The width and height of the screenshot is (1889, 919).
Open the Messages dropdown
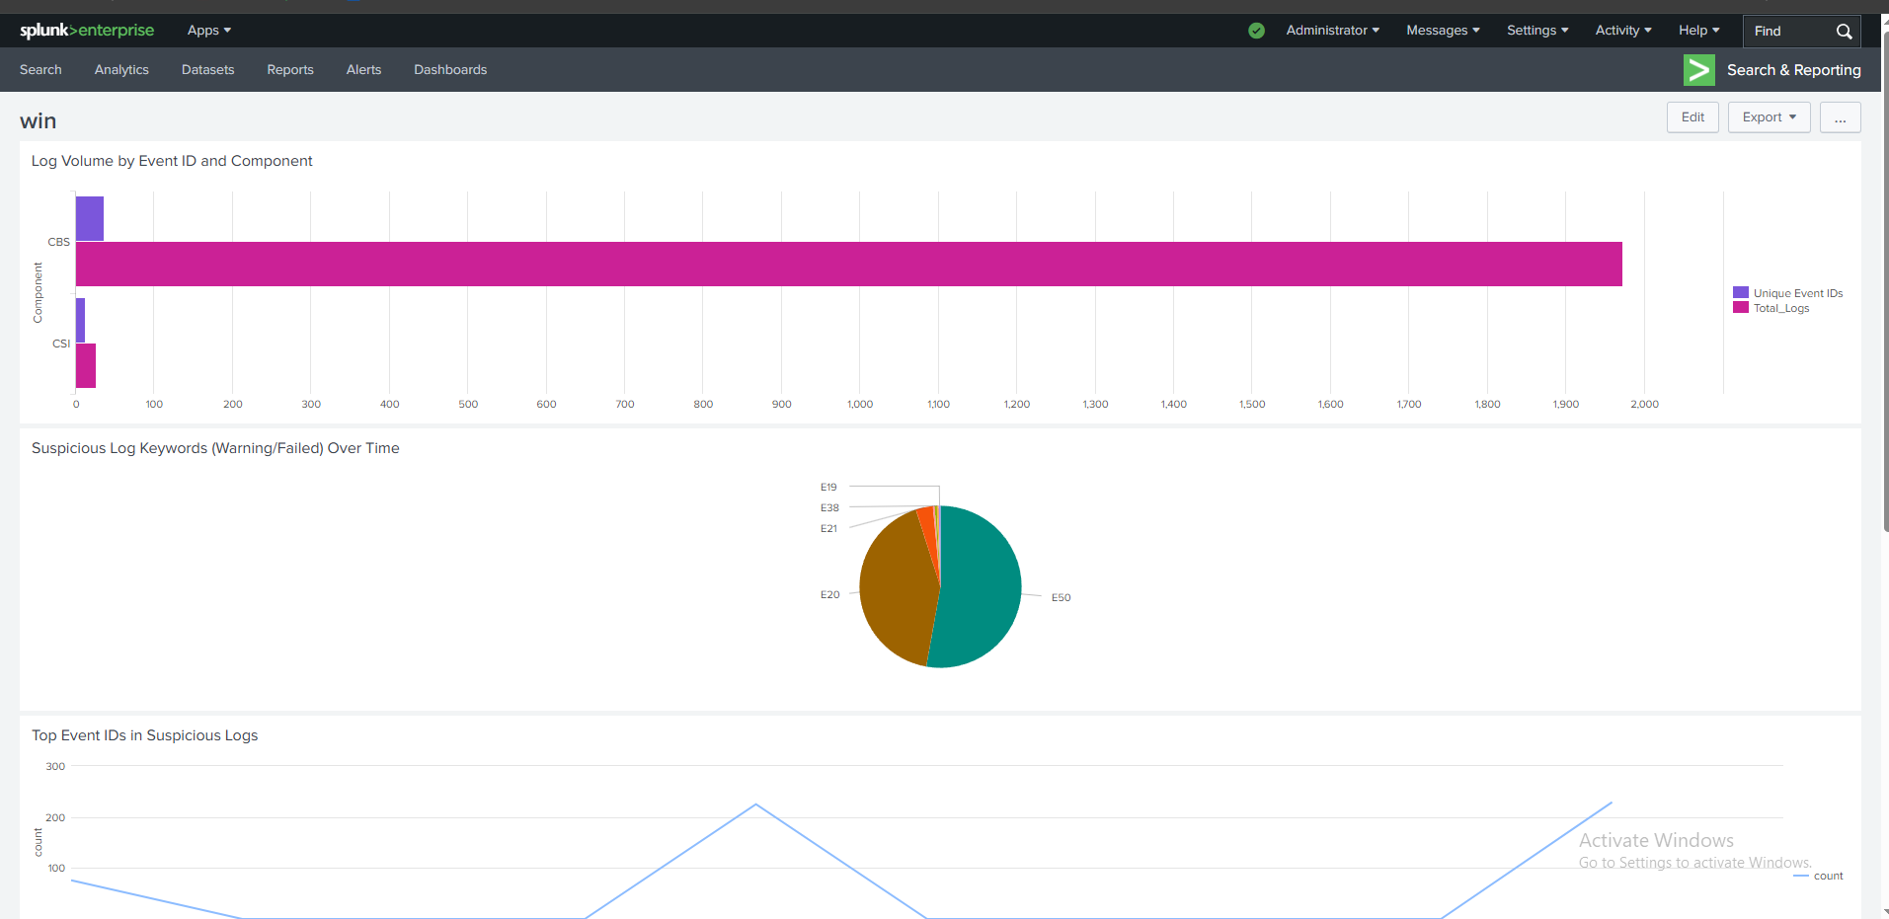pos(1443,31)
